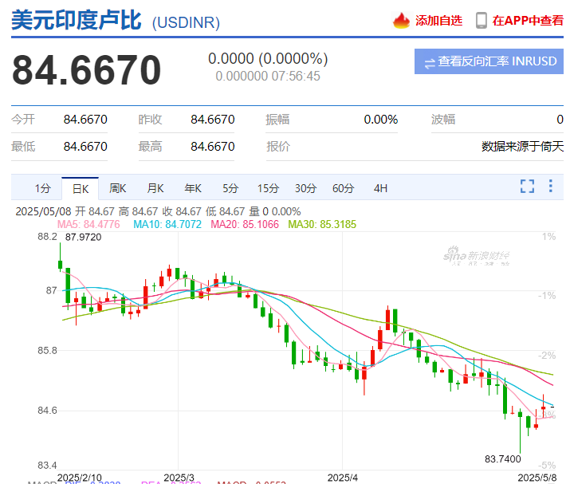Image resolution: width=570 pixels, height=484 pixels.
Task: Click the 今开 value 84.6670
Action: [85, 120]
